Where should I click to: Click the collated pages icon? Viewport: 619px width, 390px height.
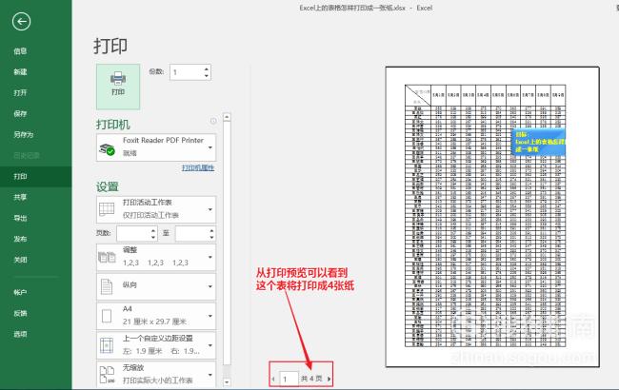107,258
